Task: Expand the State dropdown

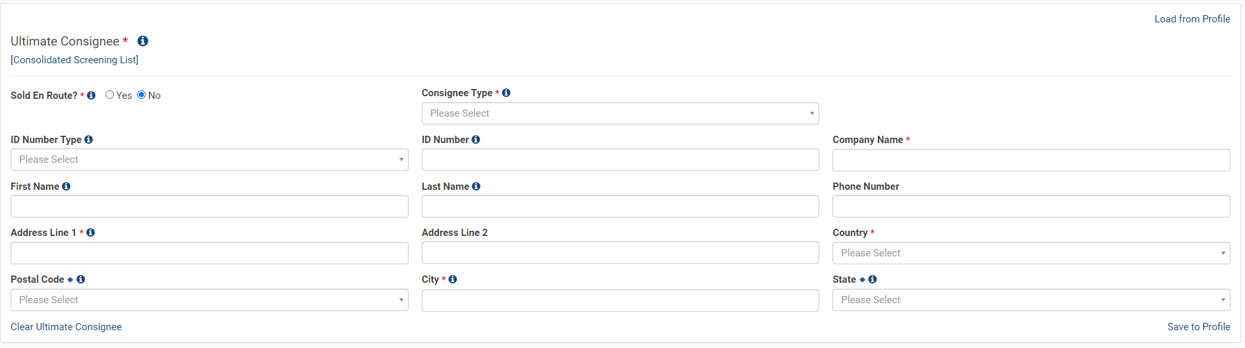Action: pyautogui.click(x=1031, y=300)
